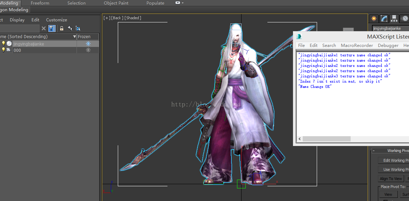Open the MAXScript Listener Edit menu
The height and width of the screenshot is (201, 409).
[314, 46]
